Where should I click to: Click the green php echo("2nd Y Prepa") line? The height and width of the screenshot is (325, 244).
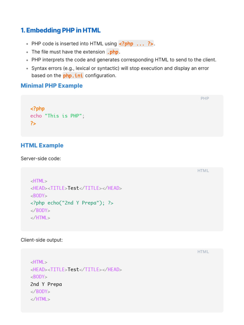(x=72, y=203)
